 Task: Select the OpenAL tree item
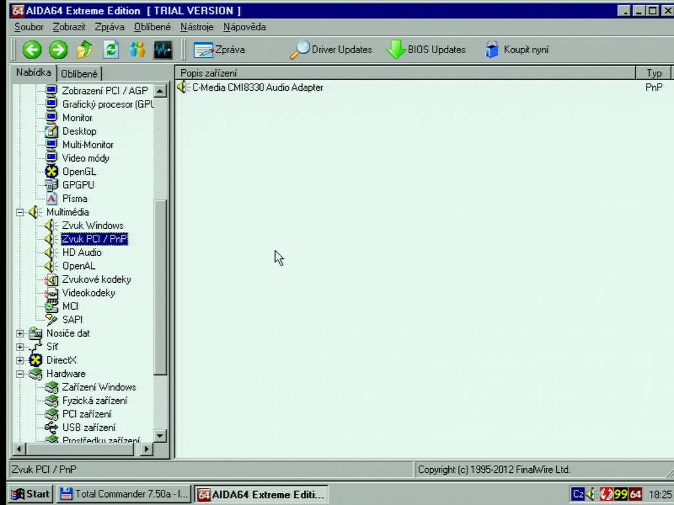coord(79,266)
